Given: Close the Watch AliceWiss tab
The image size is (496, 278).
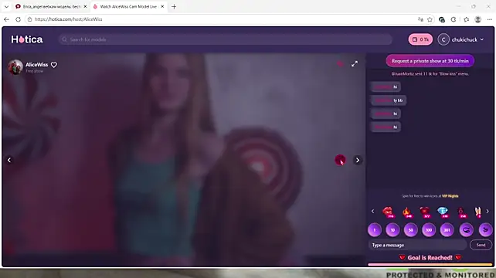Looking at the screenshot, I should (162, 7).
